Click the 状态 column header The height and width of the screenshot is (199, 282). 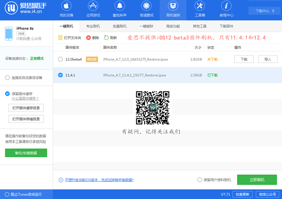[x=211, y=47]
